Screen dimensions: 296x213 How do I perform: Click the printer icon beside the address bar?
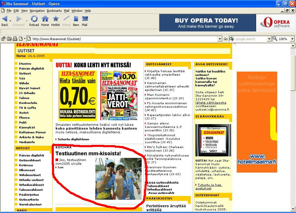pyautogui.click(x=15, y=39)
